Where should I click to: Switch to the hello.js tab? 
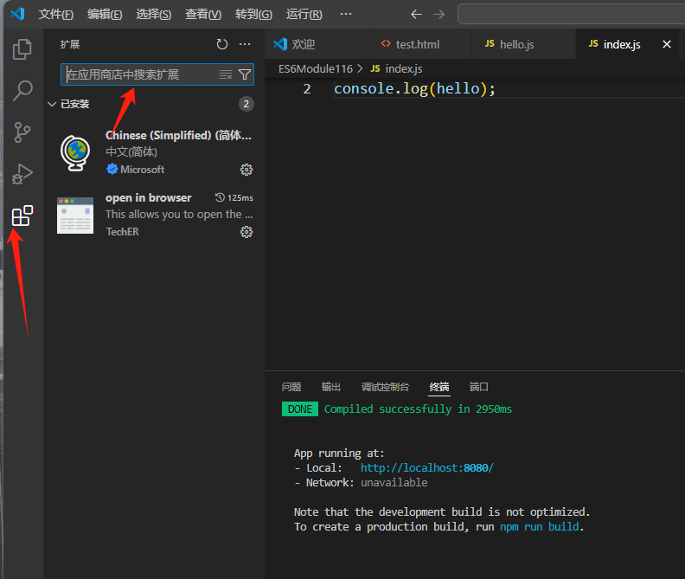[524, 44]
